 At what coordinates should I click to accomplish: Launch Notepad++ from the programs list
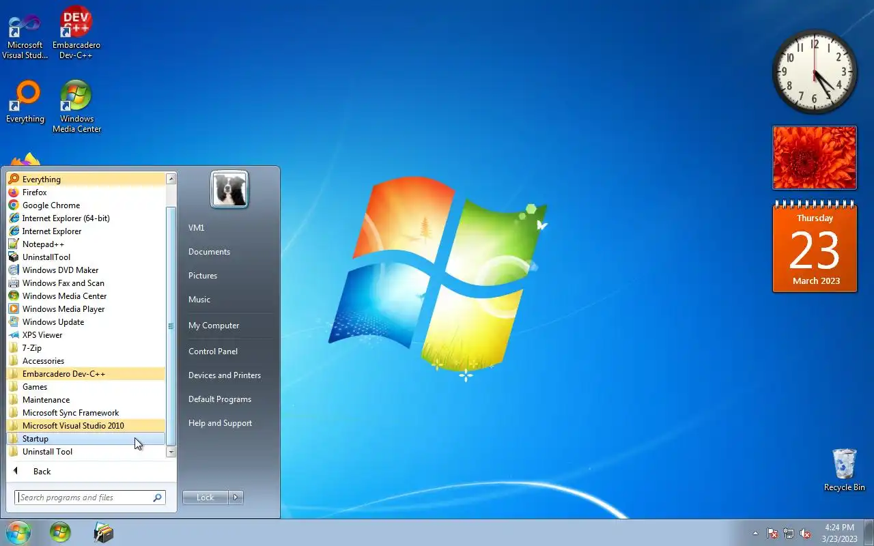click(x=86, y=244)
